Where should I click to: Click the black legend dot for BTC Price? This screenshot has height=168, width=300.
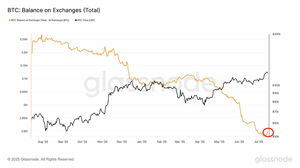[x=76, y=20]
